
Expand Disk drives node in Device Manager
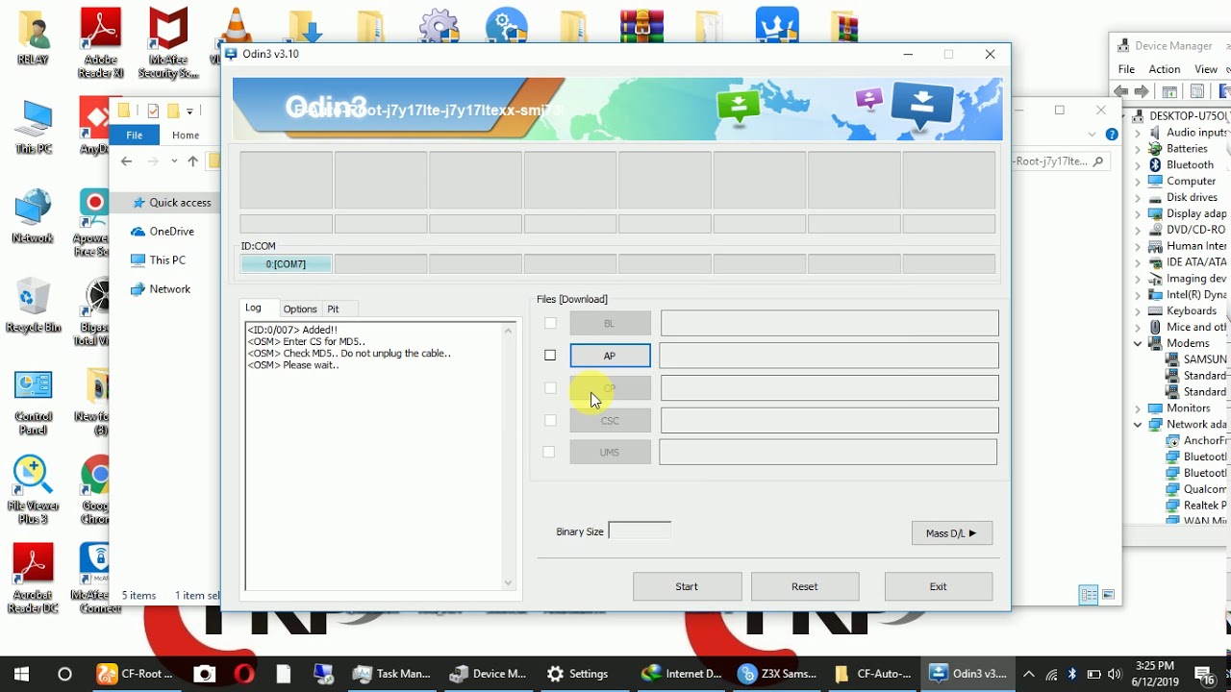pos(1138,197)
